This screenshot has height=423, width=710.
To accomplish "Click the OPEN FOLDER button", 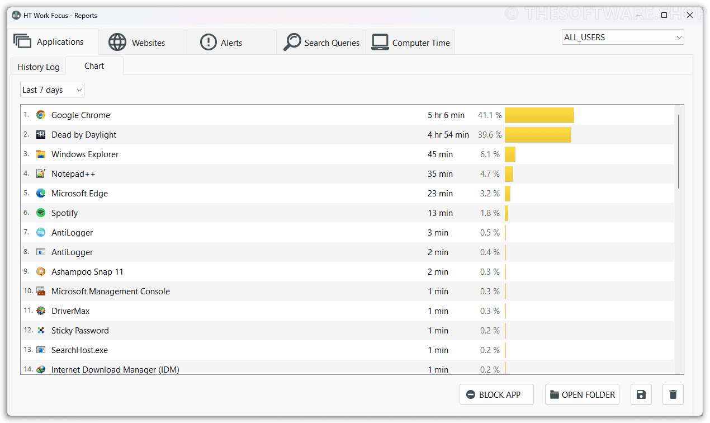I will point(583,394).
